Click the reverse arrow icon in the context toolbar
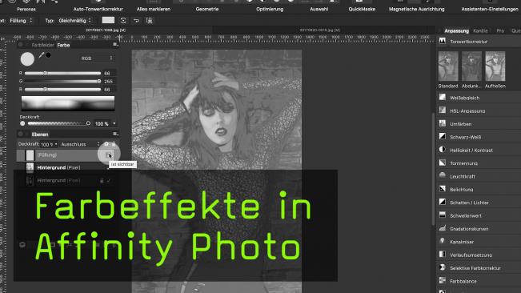The image size is (521, 293). tap(137, 21)
